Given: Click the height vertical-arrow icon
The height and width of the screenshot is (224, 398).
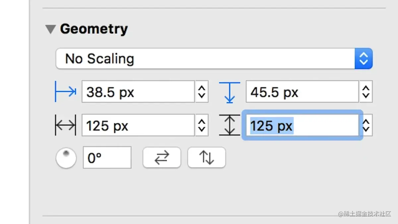Looking at the screenshot, I should point(230,125).
